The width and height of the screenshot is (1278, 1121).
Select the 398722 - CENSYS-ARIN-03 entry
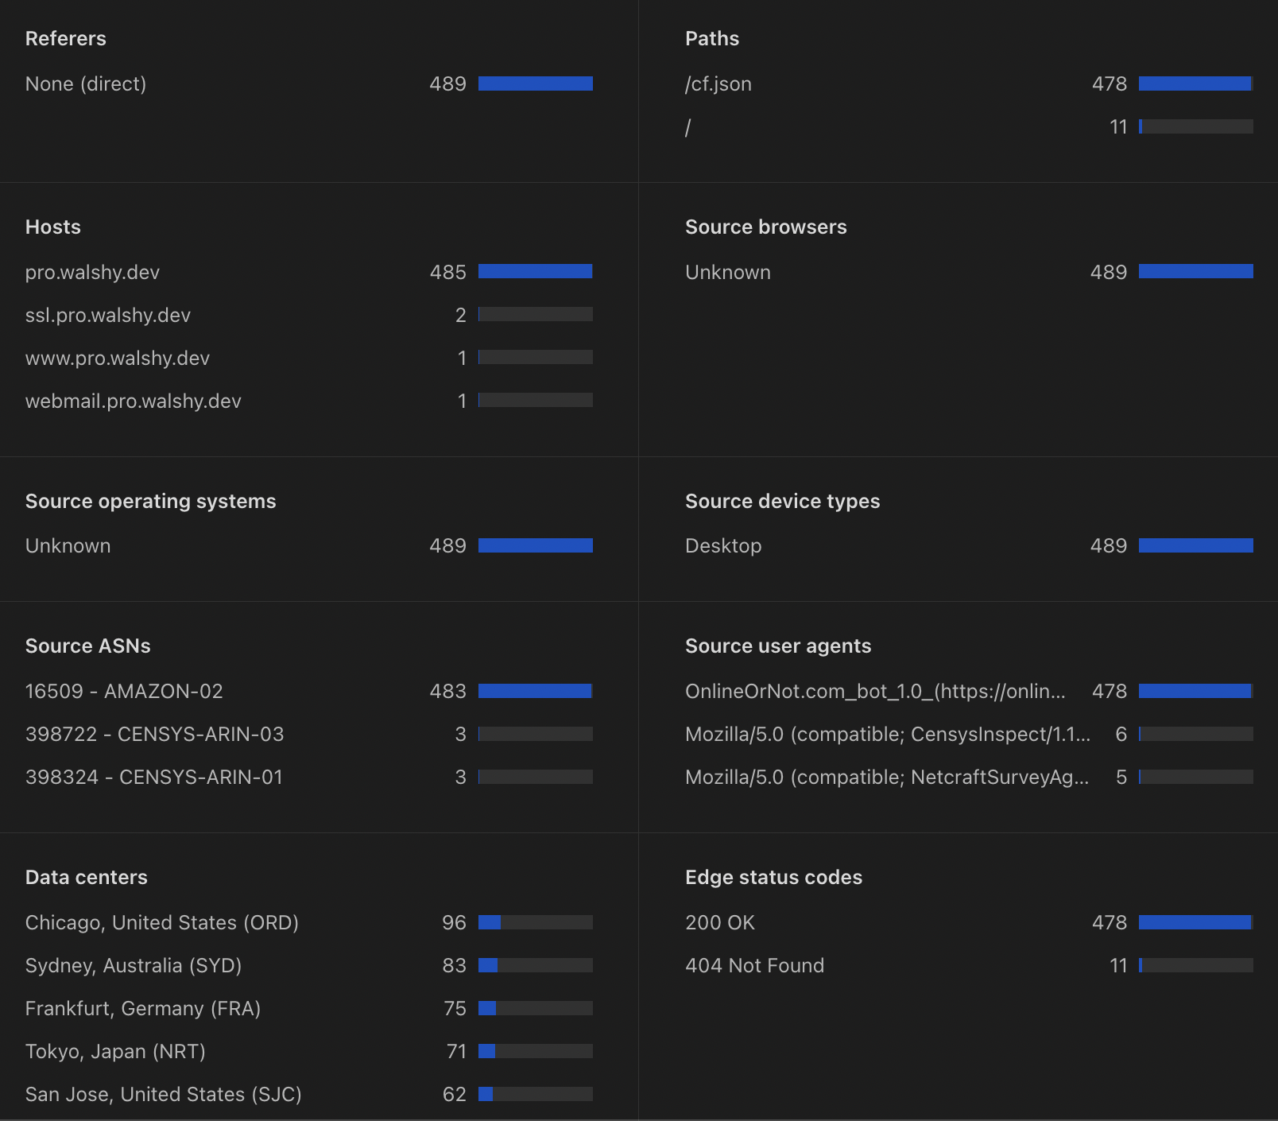tap(154, 735)
